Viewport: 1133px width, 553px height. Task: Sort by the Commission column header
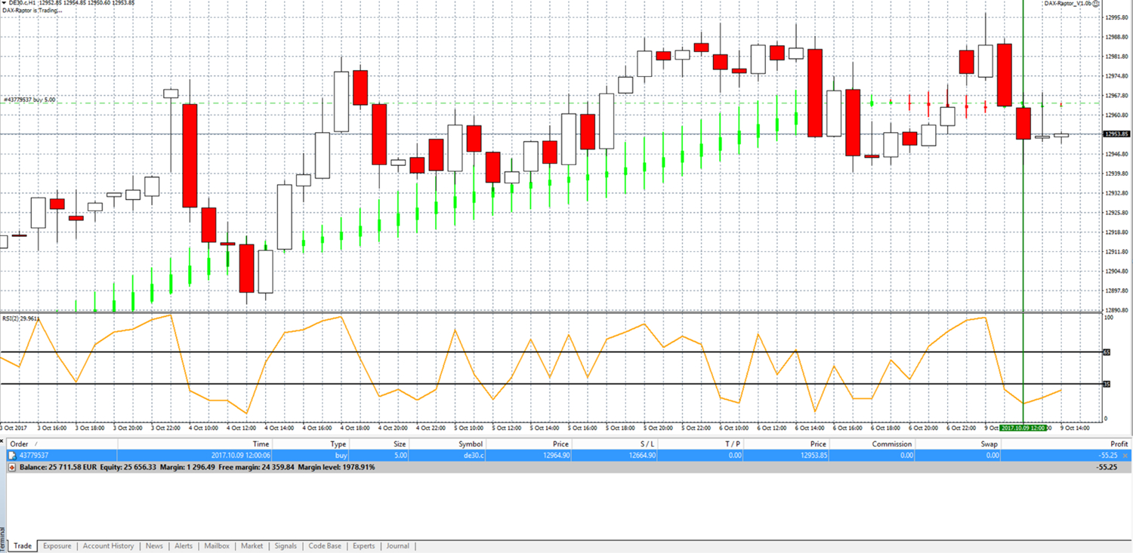click(873, 444)
